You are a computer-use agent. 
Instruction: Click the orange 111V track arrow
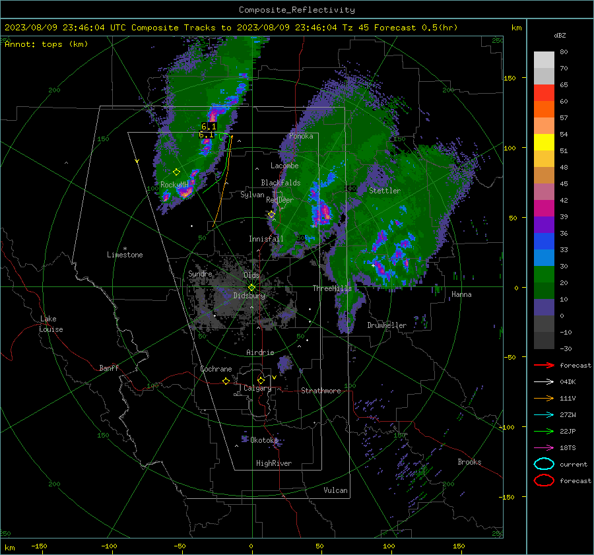point(544,398)
